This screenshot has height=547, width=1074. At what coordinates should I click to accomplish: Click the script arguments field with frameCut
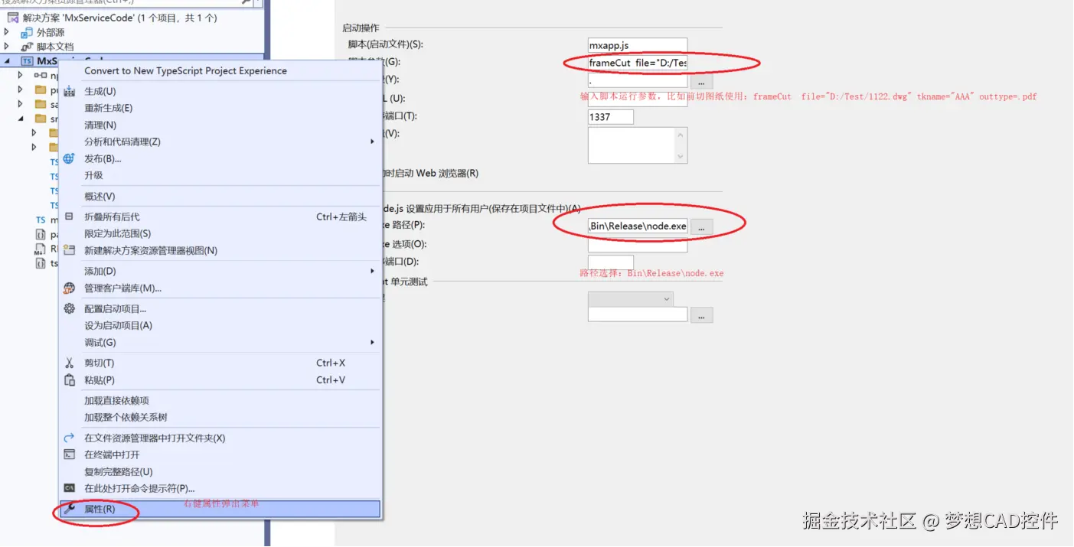[638, 63]
